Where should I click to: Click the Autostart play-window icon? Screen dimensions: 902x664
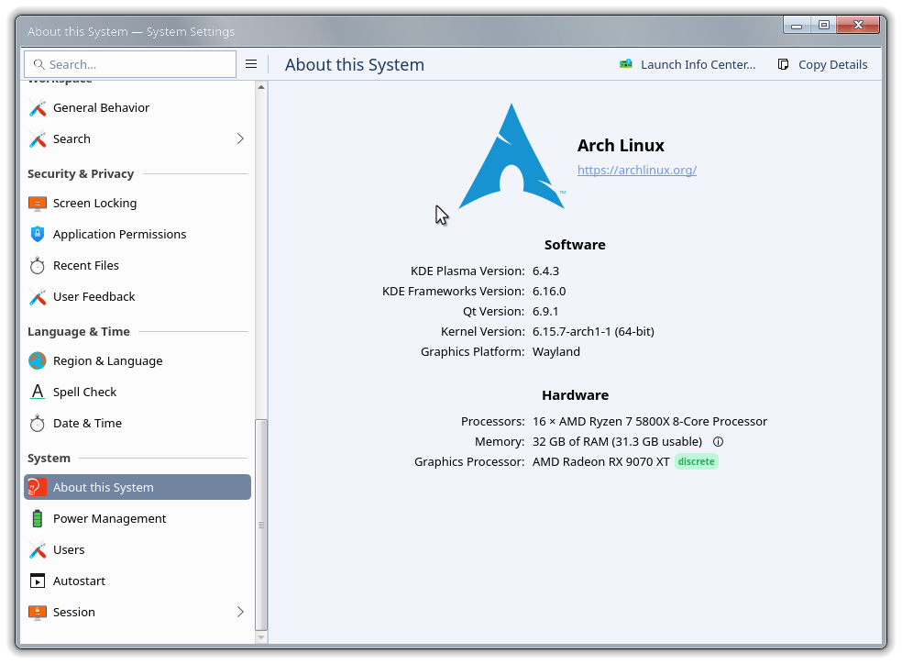[38, 581]
